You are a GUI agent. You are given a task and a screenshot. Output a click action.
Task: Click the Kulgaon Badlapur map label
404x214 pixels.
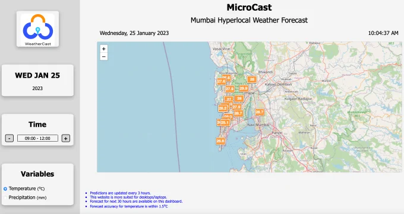pyautogui.click(x=298, y=99)
